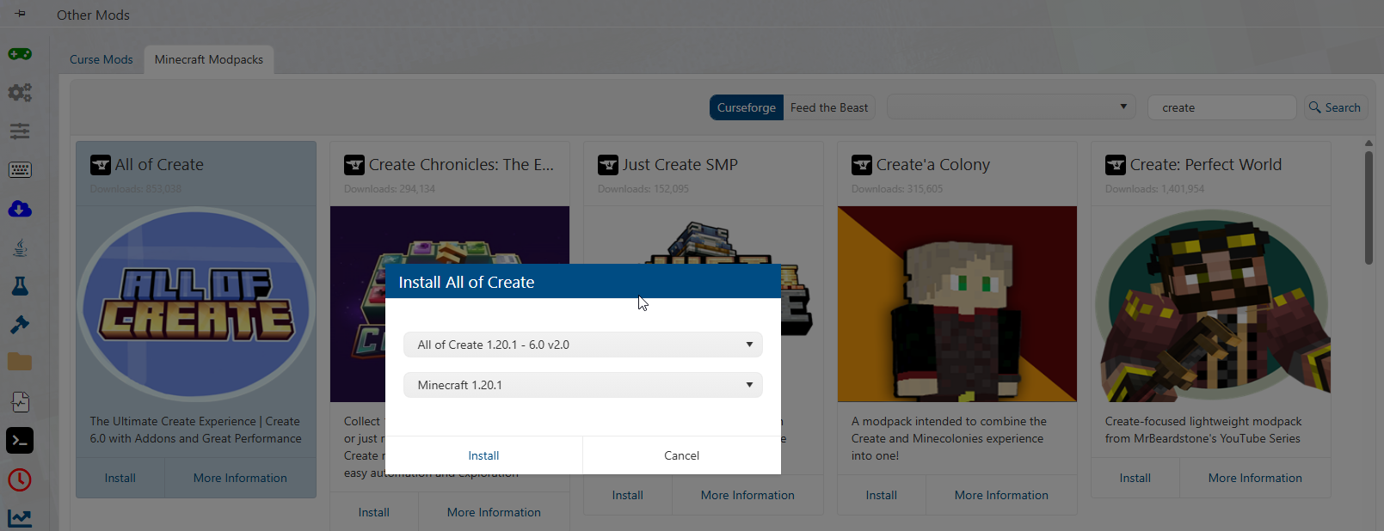Open the folder icon in the sidebar
The width and height of the screenshot is (1384, 531).
[20, 362]
